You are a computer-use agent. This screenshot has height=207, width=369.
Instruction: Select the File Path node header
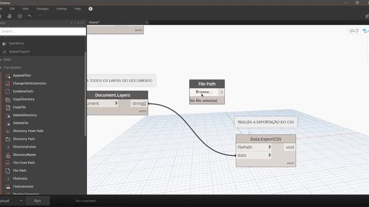pyautogui.click(x=207, y=84)
